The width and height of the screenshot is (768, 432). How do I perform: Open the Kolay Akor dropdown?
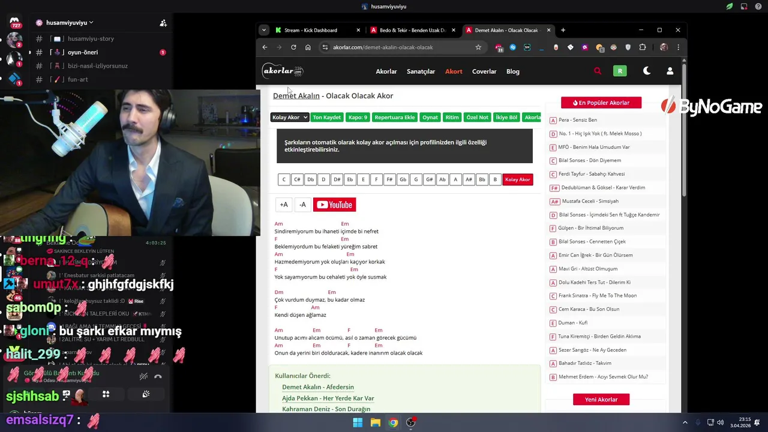point(290,117)
